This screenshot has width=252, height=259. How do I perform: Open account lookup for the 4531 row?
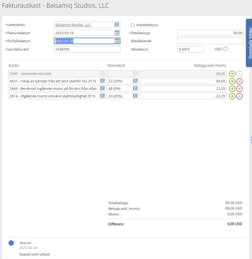pyautogui.click(x=103, y=81)
